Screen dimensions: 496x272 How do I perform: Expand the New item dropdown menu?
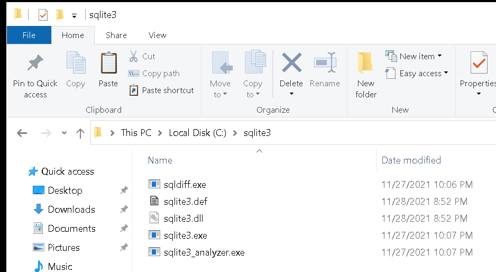click(x=414, y=57)
